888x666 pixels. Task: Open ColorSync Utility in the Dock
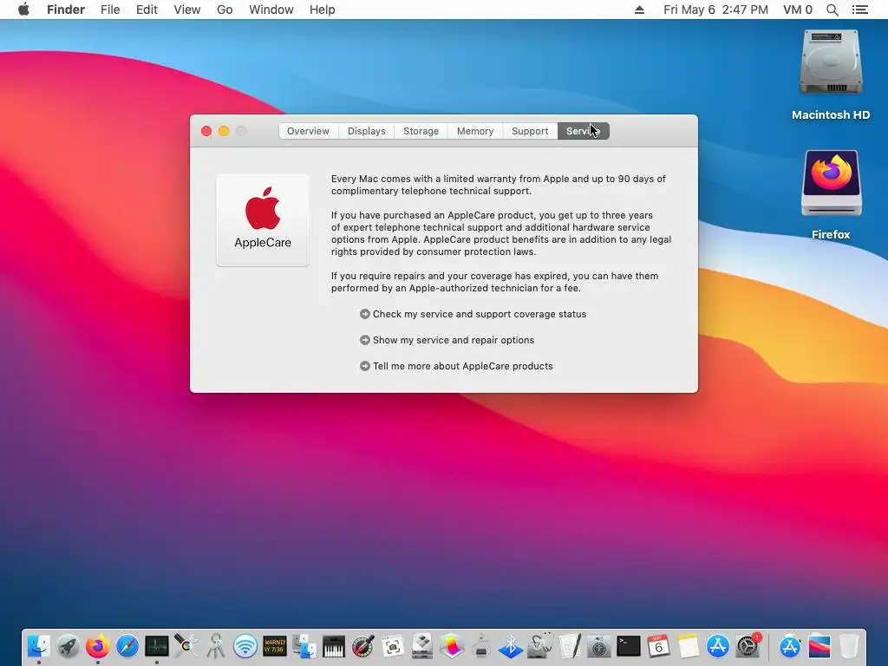coord(186,646)
